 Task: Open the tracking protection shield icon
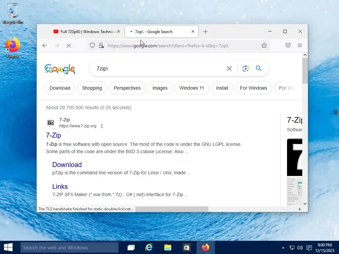point(92,46)
